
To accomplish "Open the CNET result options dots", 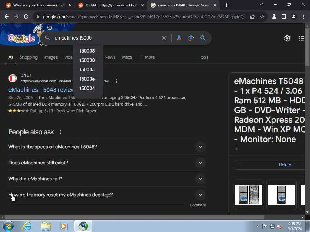I will click(x=117, y=81).
